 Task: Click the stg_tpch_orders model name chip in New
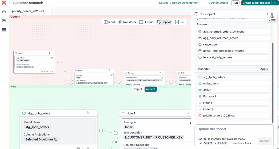point(37,127)
